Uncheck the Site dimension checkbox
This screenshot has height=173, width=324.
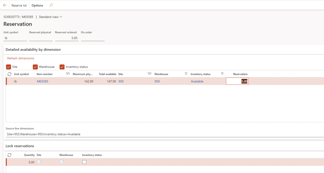pos(9,67)
